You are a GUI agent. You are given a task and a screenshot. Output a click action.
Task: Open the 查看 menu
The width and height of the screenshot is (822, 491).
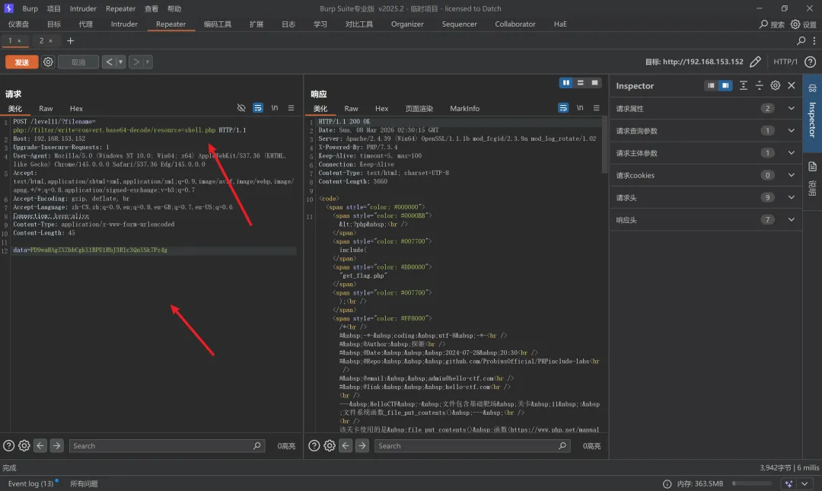(151, 8)
